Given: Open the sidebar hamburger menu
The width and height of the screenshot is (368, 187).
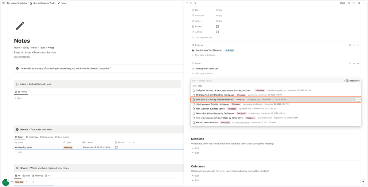Looking at the screenshot, I should [x=3, y=3].
